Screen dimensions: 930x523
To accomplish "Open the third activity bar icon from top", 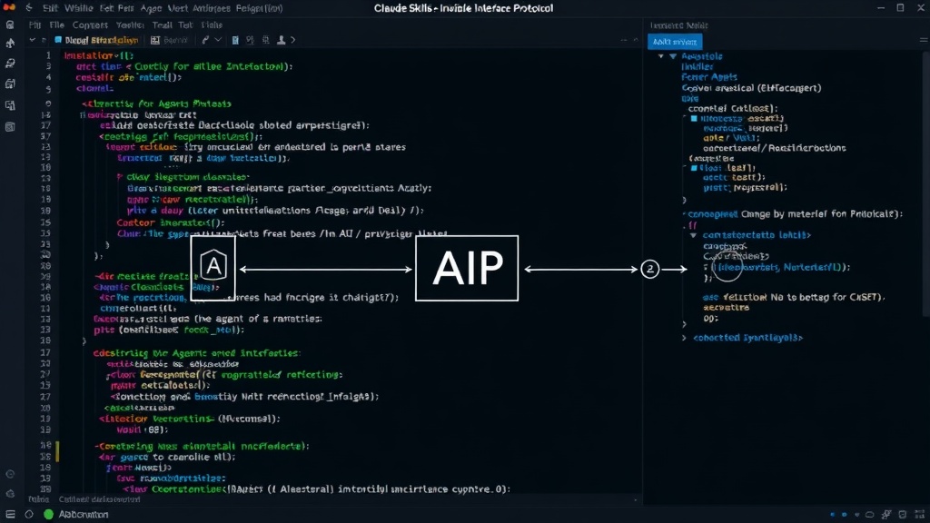I will 10,63.
